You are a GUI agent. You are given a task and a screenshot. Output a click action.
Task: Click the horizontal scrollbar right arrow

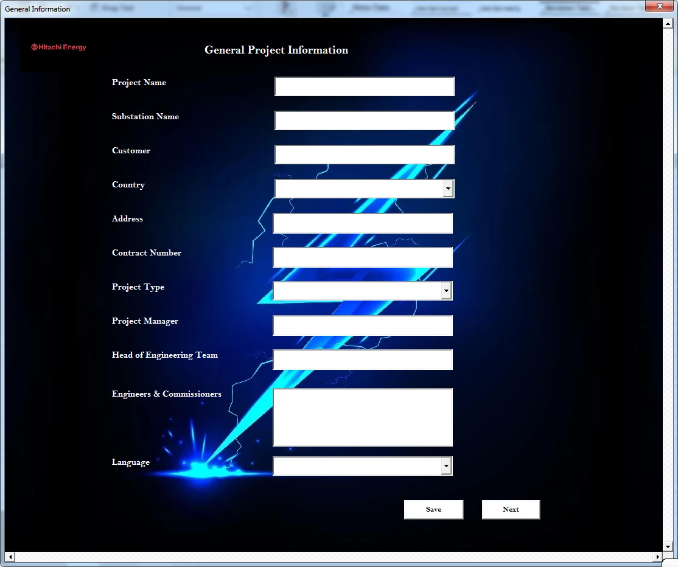coord(657,557)
